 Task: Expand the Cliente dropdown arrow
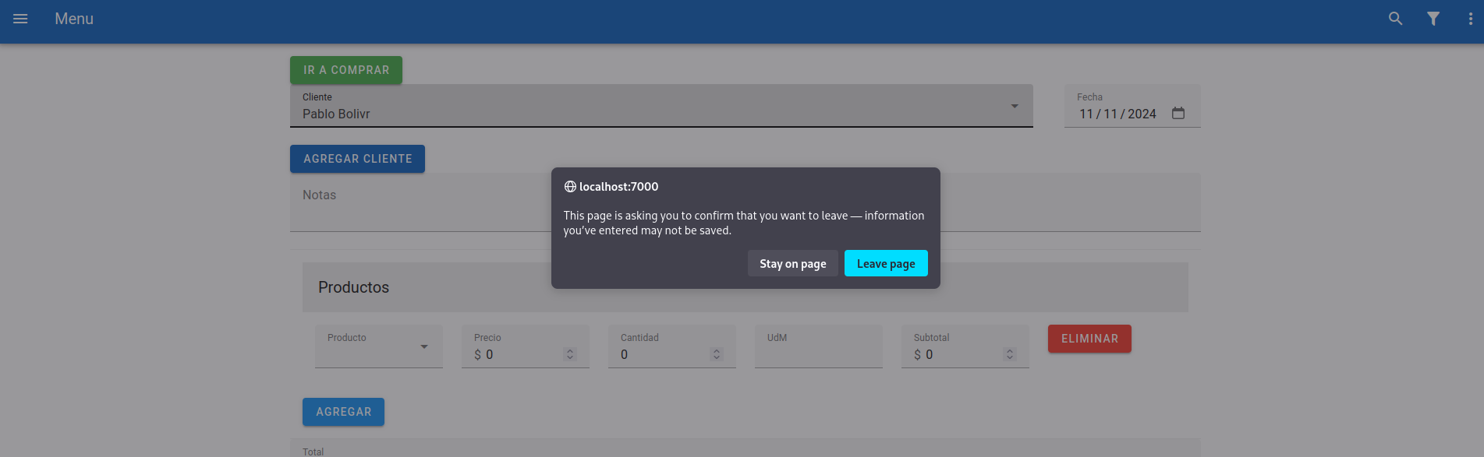(1014, 106)
